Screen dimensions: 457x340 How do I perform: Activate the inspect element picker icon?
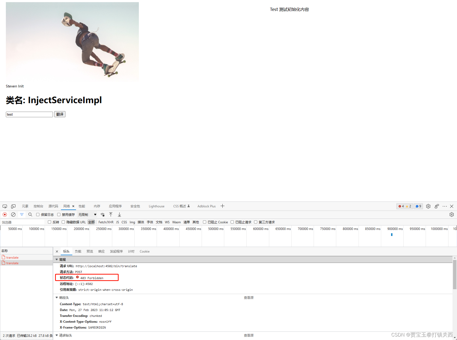tap(5, 206)
